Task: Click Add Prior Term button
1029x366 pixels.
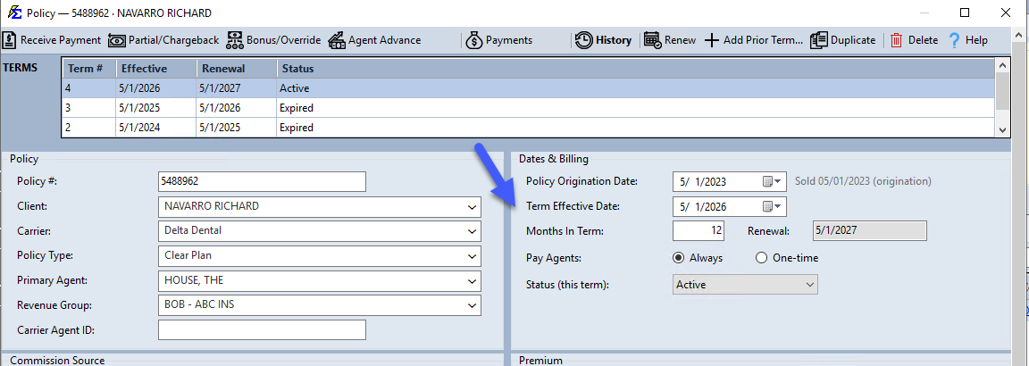Action: [754, 40]
